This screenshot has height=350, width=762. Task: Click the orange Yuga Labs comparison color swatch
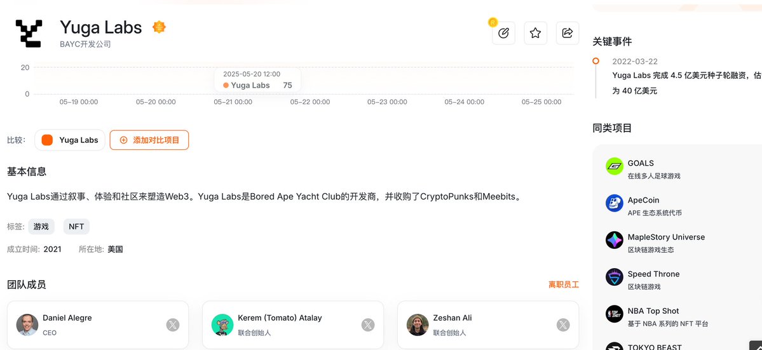[x=47, y=140]
